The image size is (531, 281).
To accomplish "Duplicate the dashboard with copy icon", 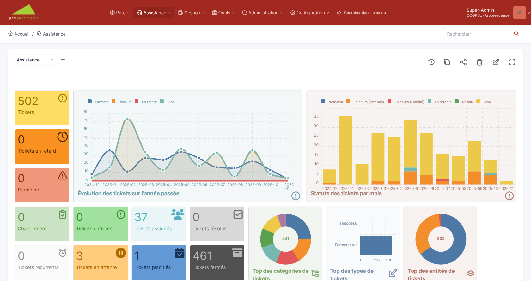I will point(447,62).
